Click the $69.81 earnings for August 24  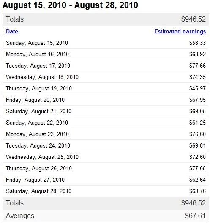[197, 145]
